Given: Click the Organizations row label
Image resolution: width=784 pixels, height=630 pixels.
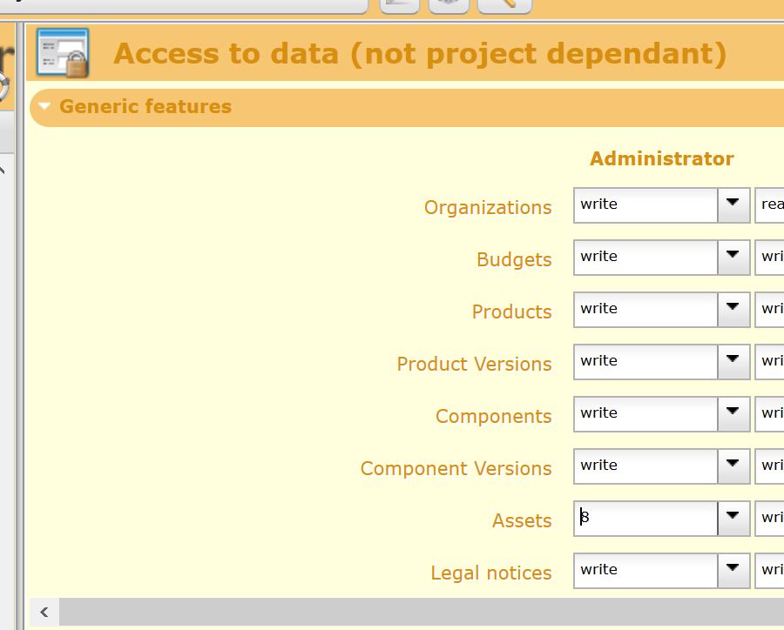Looking at the screenshot, I should tap(487, 208).
